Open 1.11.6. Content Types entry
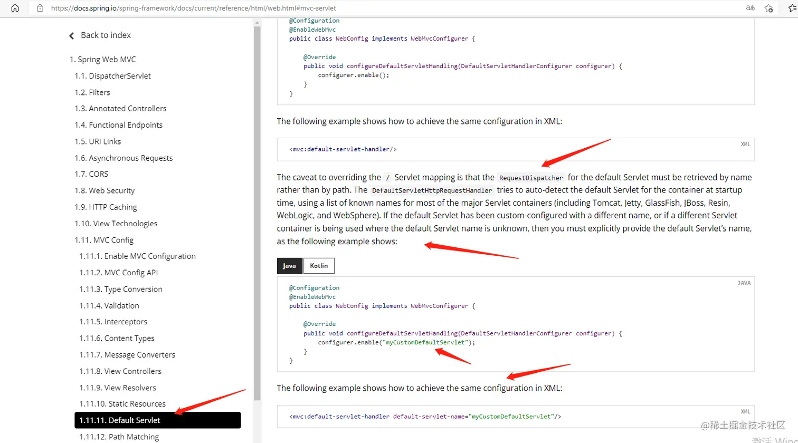 click(117, 339)
